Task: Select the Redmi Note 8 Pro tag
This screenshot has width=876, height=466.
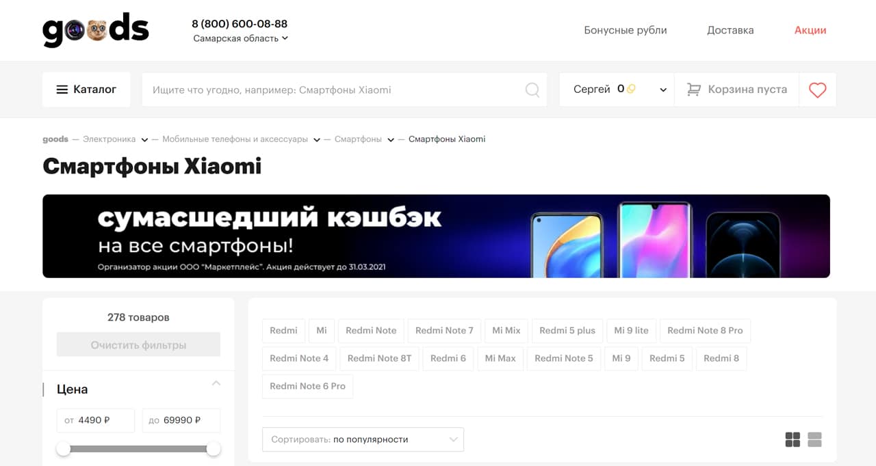Action: [x=705, y=331]
